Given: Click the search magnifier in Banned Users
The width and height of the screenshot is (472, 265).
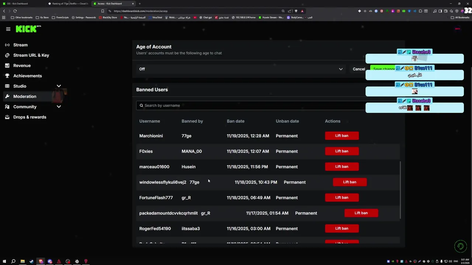Looking at the screenshot, I should [x=141, y=105].
